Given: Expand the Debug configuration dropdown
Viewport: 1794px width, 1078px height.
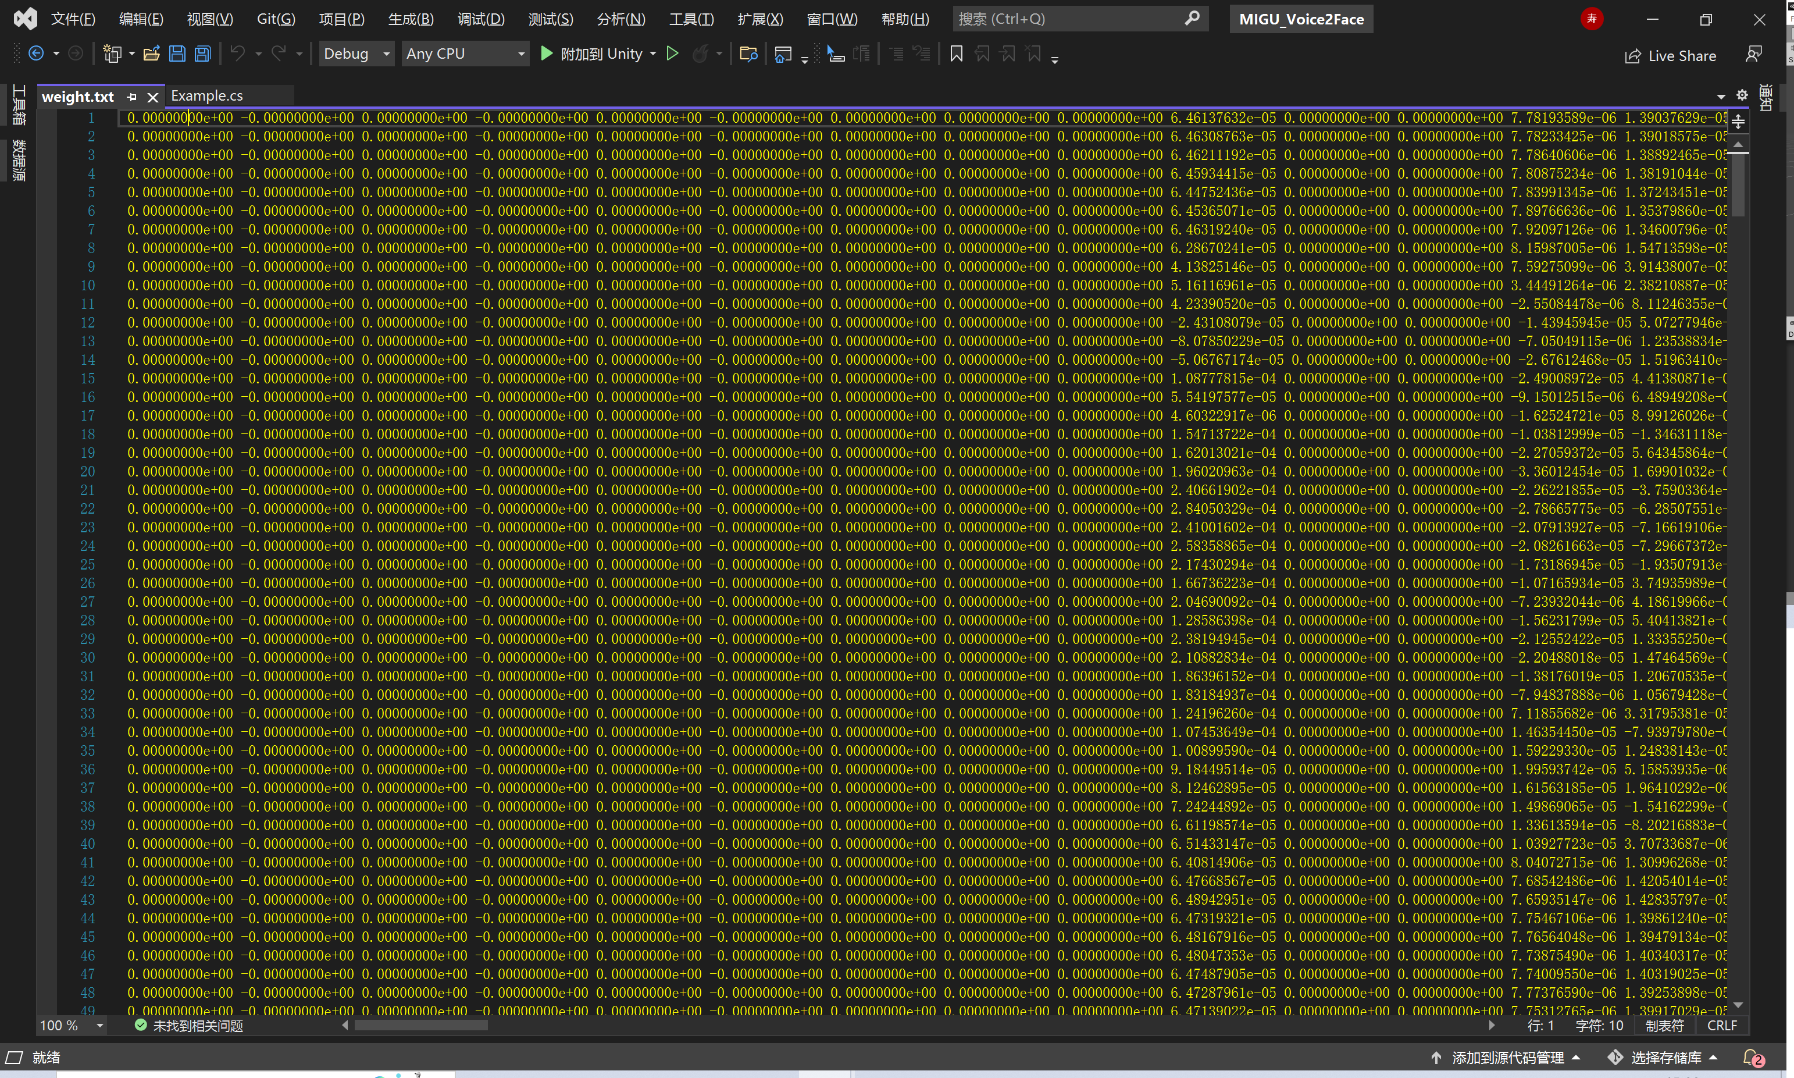Looking at the screenshot, I should [386, 54].
